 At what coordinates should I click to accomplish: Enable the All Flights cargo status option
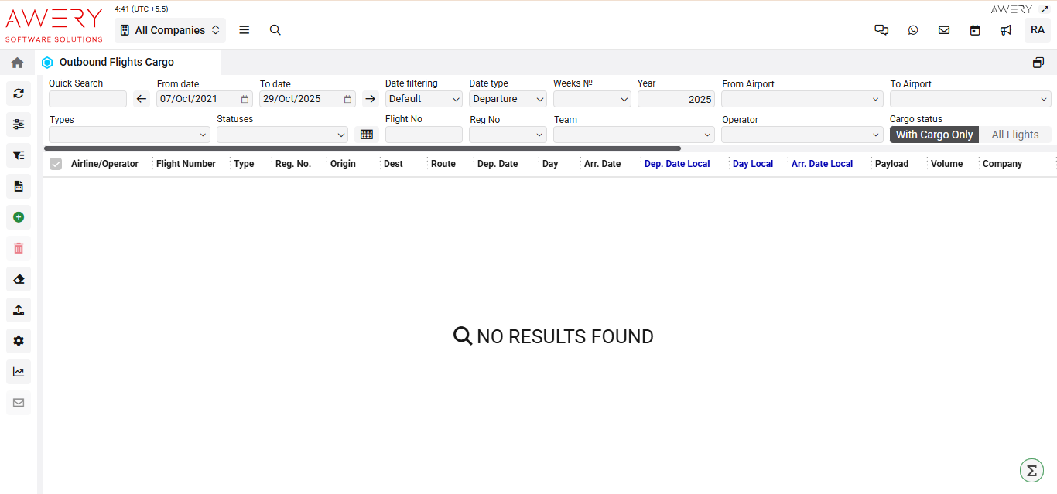[1015, 134]
